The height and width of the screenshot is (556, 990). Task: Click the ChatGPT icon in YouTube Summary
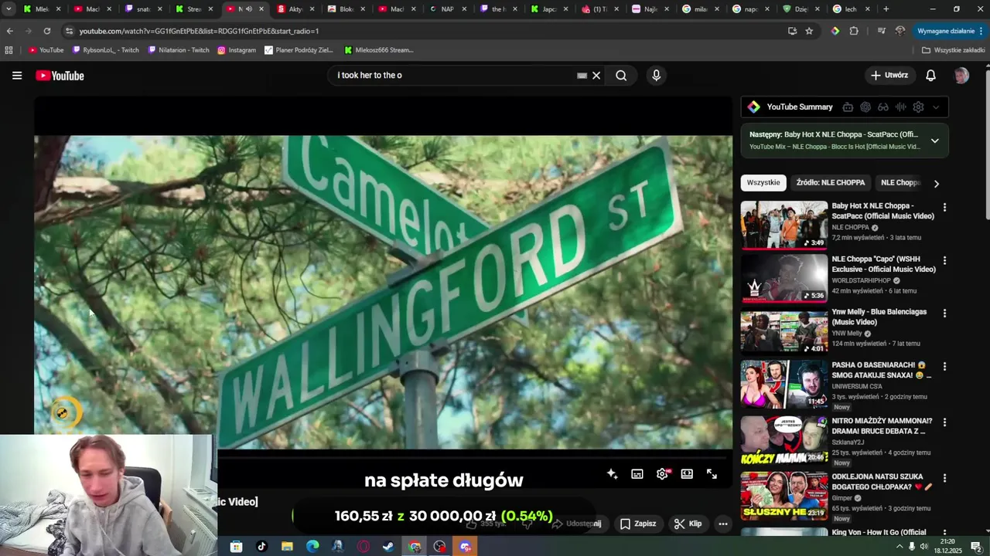pos(865,107)
